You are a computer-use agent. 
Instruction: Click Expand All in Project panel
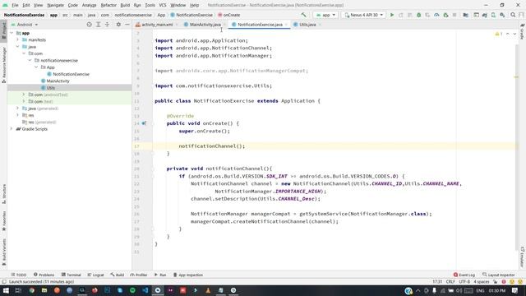click(99, 25)
